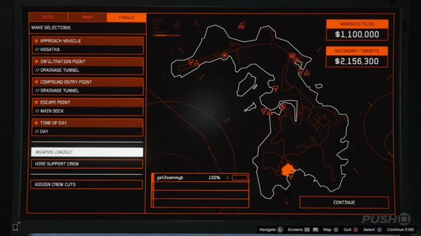Click orange status square beside Infiltration Point
The image size is (421, 236).
(36, 61)
